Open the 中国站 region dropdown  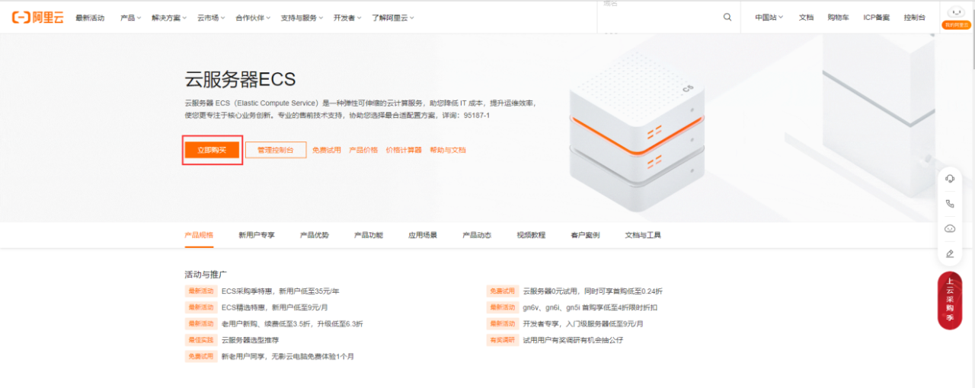(769, 17)
